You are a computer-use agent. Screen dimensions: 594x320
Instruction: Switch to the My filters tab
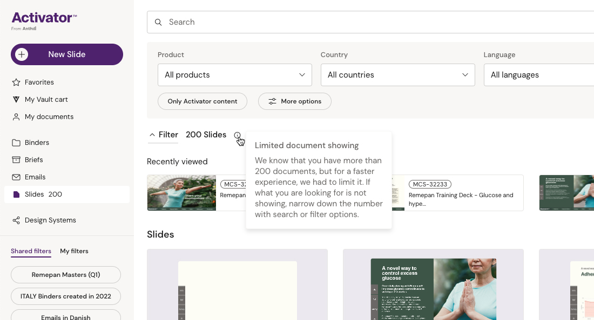[x=74, y=251]
